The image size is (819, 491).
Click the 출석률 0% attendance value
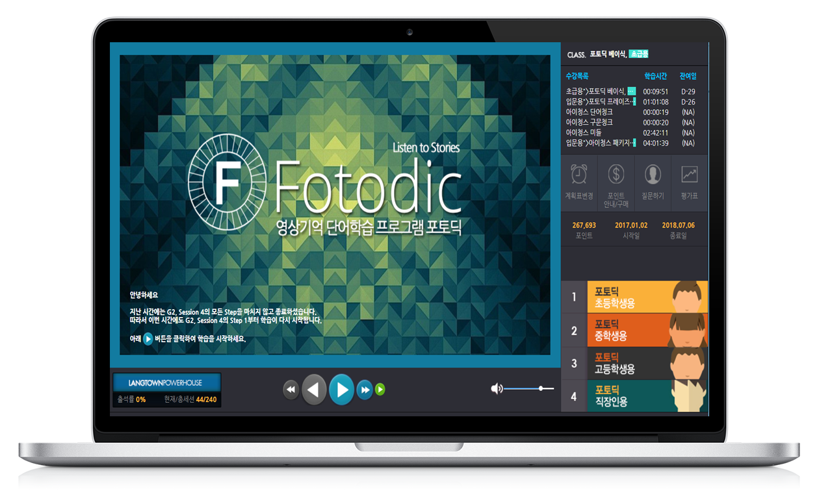(140, 399)
